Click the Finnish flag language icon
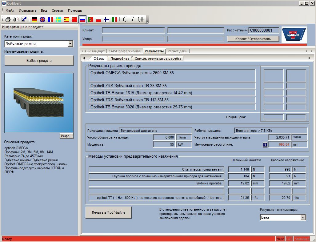Viewport: 316px width, 242px height. 106,19
